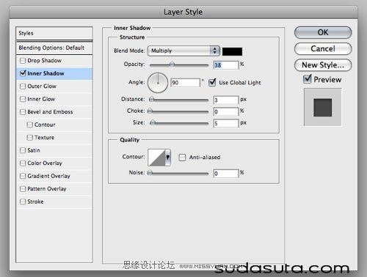Screen dimensions: 367x277
Task: Enable the Outer Glow checkbox
Action: tap(23, 86)
